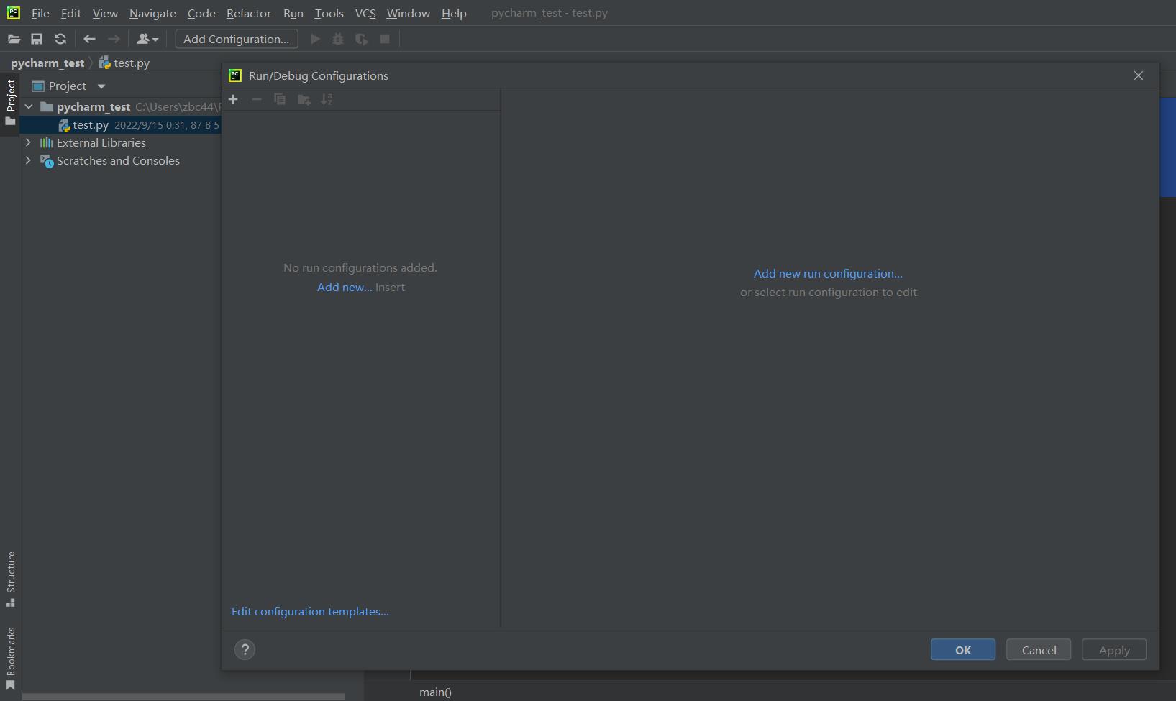
Task: Click test.py in the breadcrumb bar
Action: click(124, 63)
